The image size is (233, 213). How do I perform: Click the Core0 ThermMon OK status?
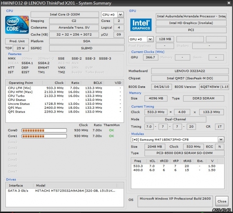click(x=111, y=130)
